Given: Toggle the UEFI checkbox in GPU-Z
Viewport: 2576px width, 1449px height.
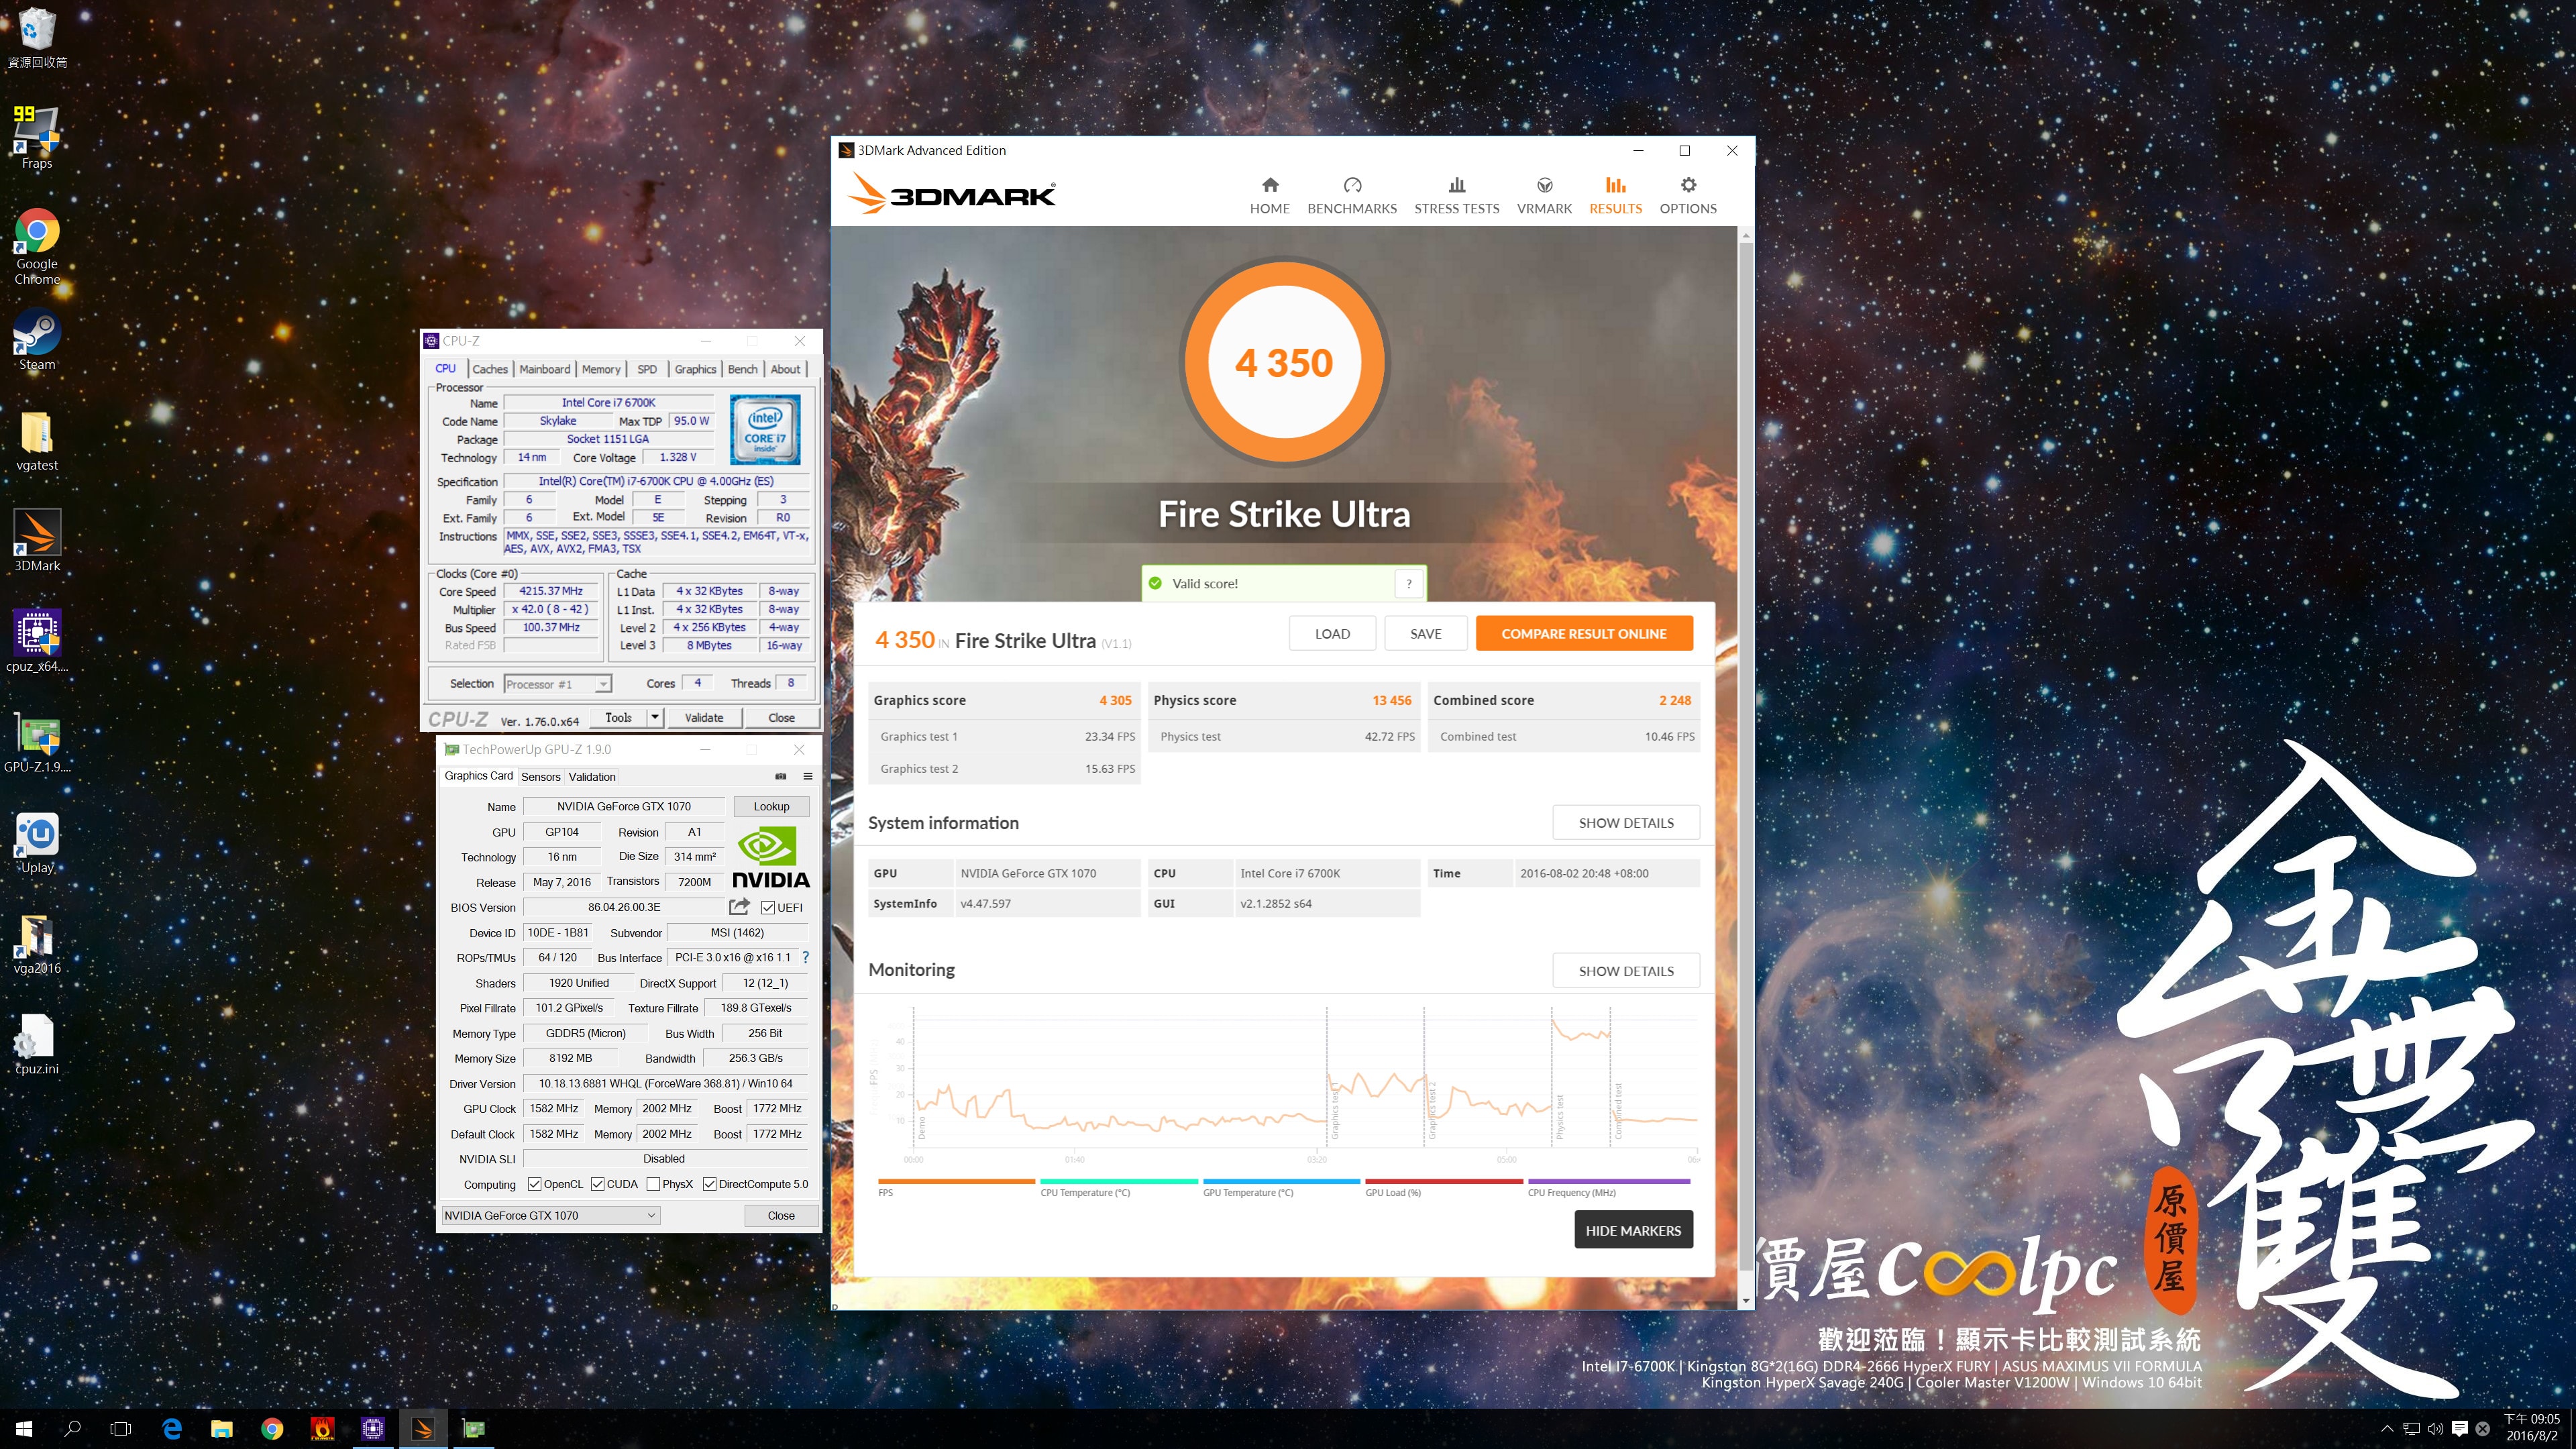Looking at the screenshot, I should click(x=768, y=908).
